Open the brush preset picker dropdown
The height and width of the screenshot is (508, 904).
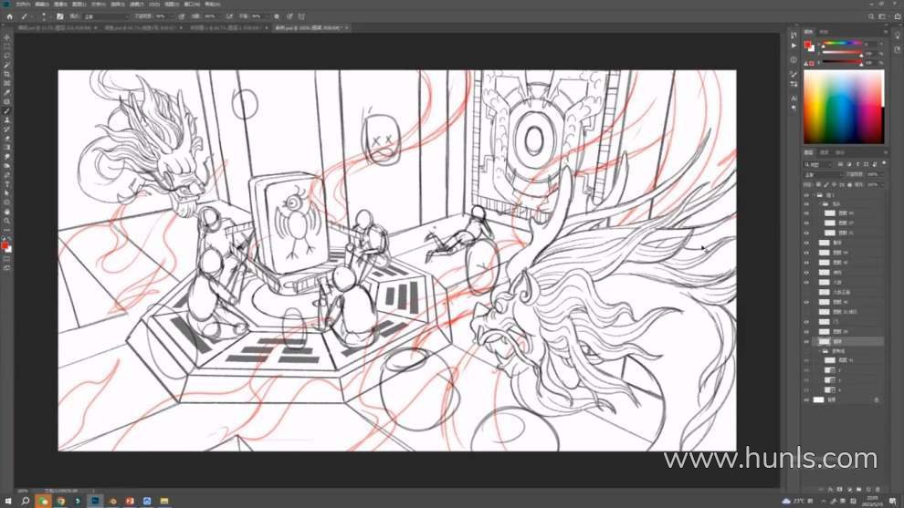44,16
